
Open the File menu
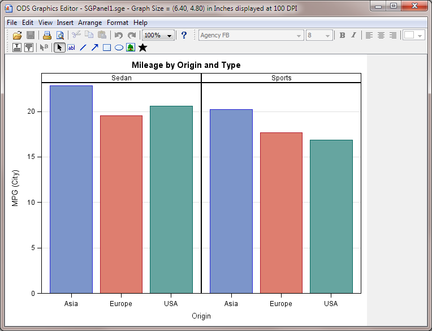12,23
